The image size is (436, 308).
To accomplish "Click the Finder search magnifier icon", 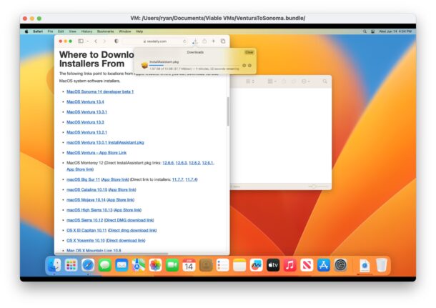I will click(323, 82).
